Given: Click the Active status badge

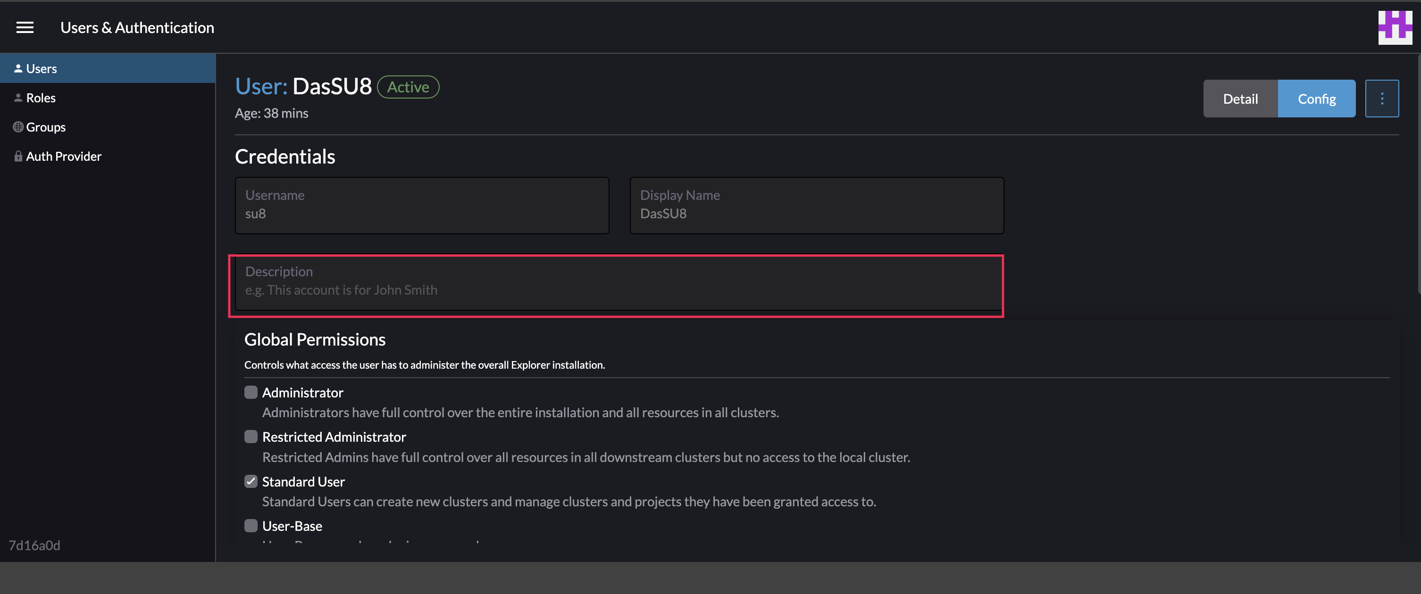Looking at the screenshot, I should (408, 87).
